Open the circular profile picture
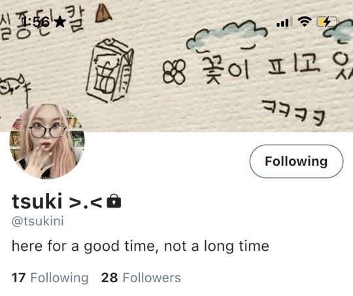The image size is (353, 296). point(47,141)
